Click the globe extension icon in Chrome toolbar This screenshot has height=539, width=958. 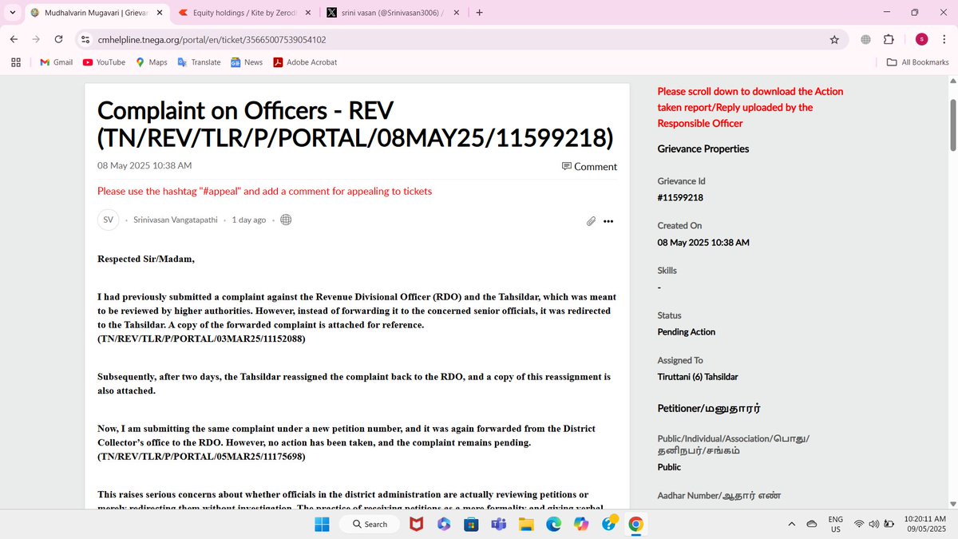(x=865, y=39)
